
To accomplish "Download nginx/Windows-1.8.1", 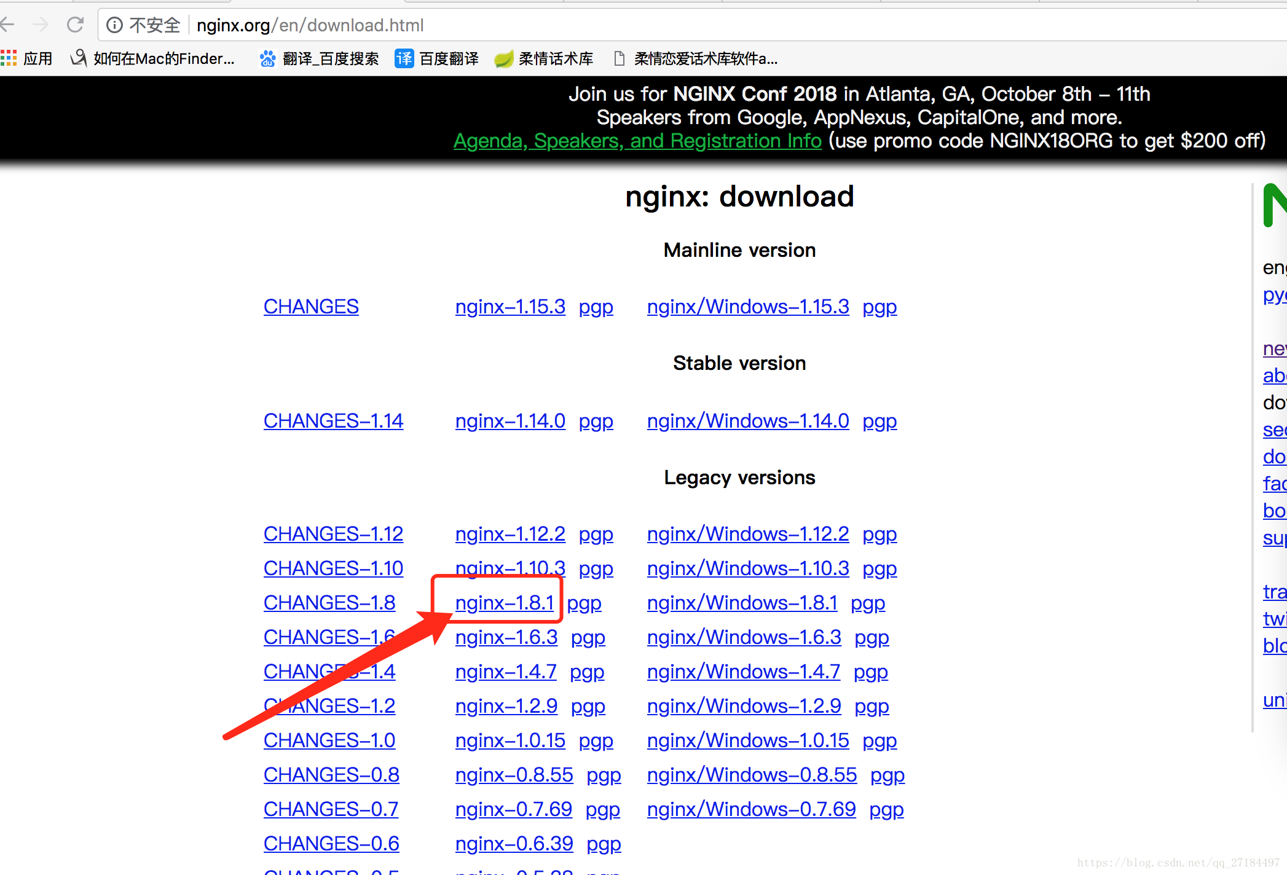I will [742, 603].
